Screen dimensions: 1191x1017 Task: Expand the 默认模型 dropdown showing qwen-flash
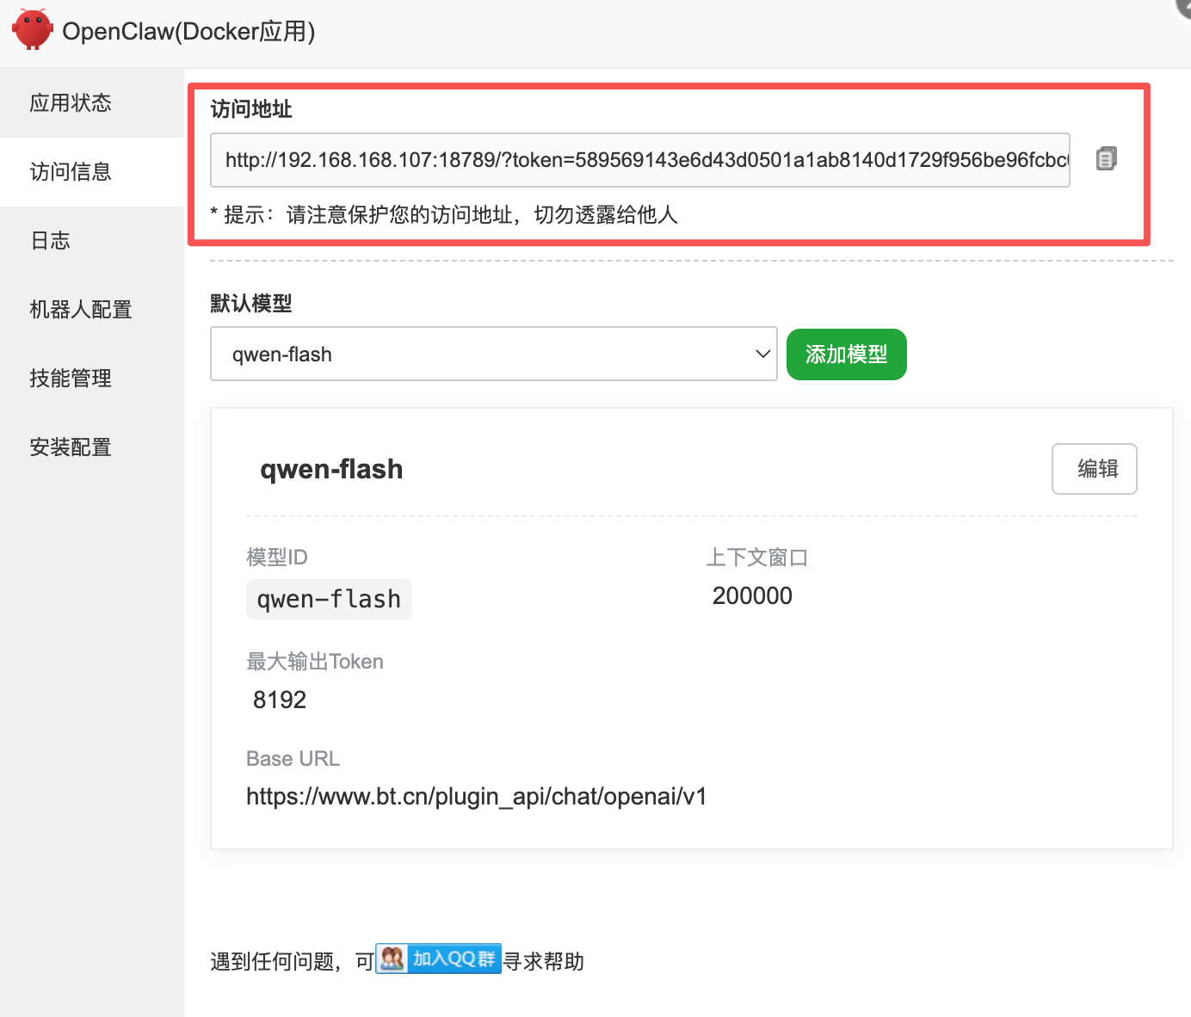[x=493, y=354]
